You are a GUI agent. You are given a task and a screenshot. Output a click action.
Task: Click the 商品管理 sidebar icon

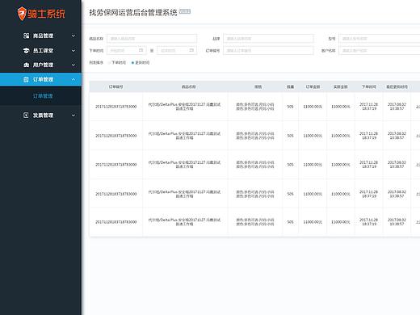point(26,36)
